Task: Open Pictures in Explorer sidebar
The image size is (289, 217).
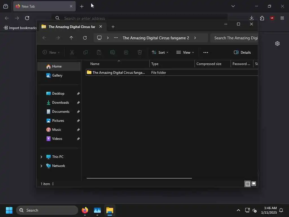Action: 59,120
